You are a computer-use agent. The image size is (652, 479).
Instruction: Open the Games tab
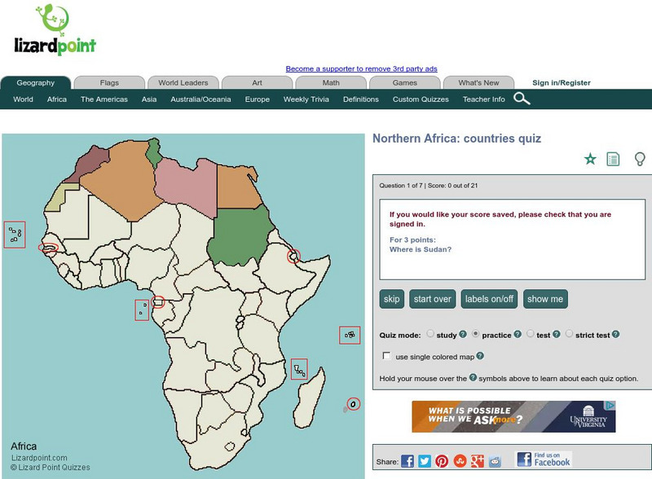pyautogui.click(x=404, y=83)
